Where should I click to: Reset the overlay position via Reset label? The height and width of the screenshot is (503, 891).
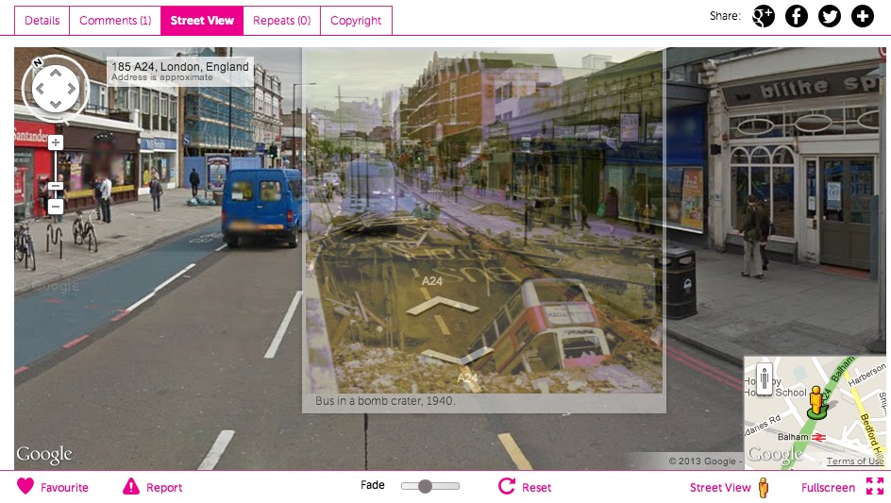(x=536, y=488)
